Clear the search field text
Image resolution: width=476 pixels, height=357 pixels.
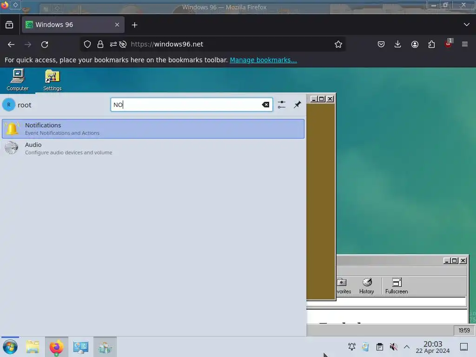(x=265, y=105)
